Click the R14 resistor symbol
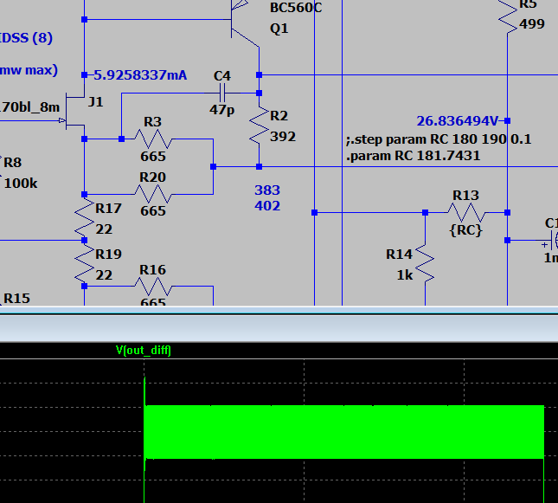This screenshot has width=558, height=503. click(x=426, y=263)
